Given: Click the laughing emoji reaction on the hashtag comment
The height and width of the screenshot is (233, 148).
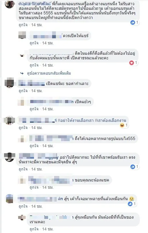Looking at the screenshot, I should [122, 125].
